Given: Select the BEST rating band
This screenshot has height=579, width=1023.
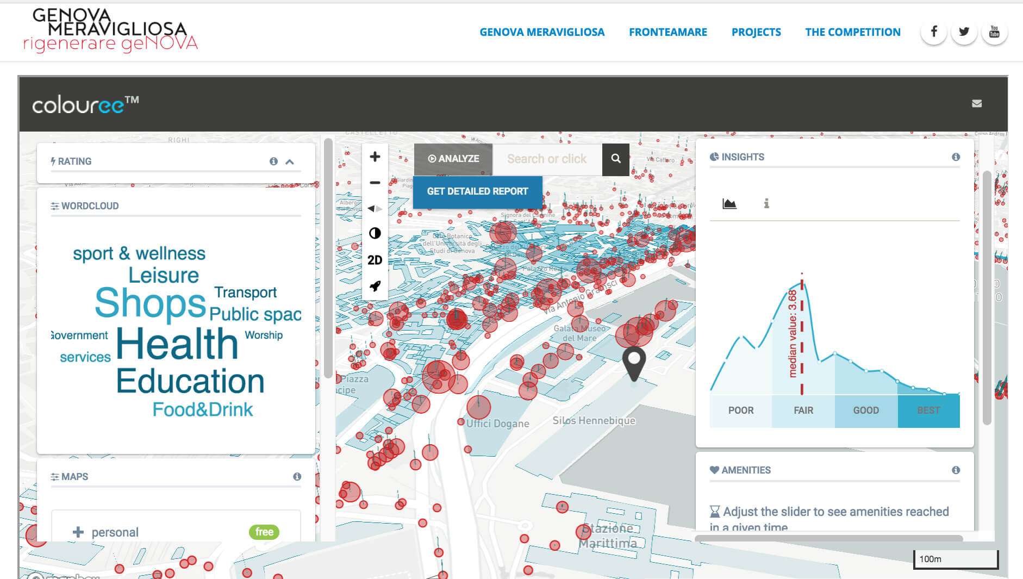Looking at the screenshot, I should [x=928, y=410].
